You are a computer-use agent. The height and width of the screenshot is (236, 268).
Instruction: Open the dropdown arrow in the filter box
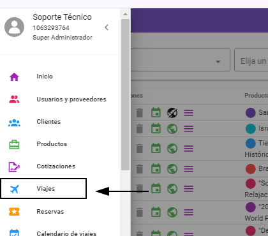click(x=218, y=62)
